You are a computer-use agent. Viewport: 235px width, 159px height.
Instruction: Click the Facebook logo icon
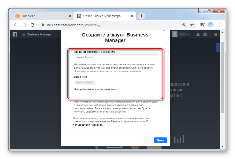pyautogui.click(x=15, y=34)
